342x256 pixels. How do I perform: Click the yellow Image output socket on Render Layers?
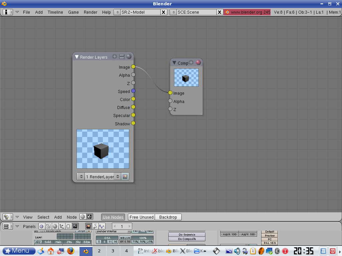point(133,67)
